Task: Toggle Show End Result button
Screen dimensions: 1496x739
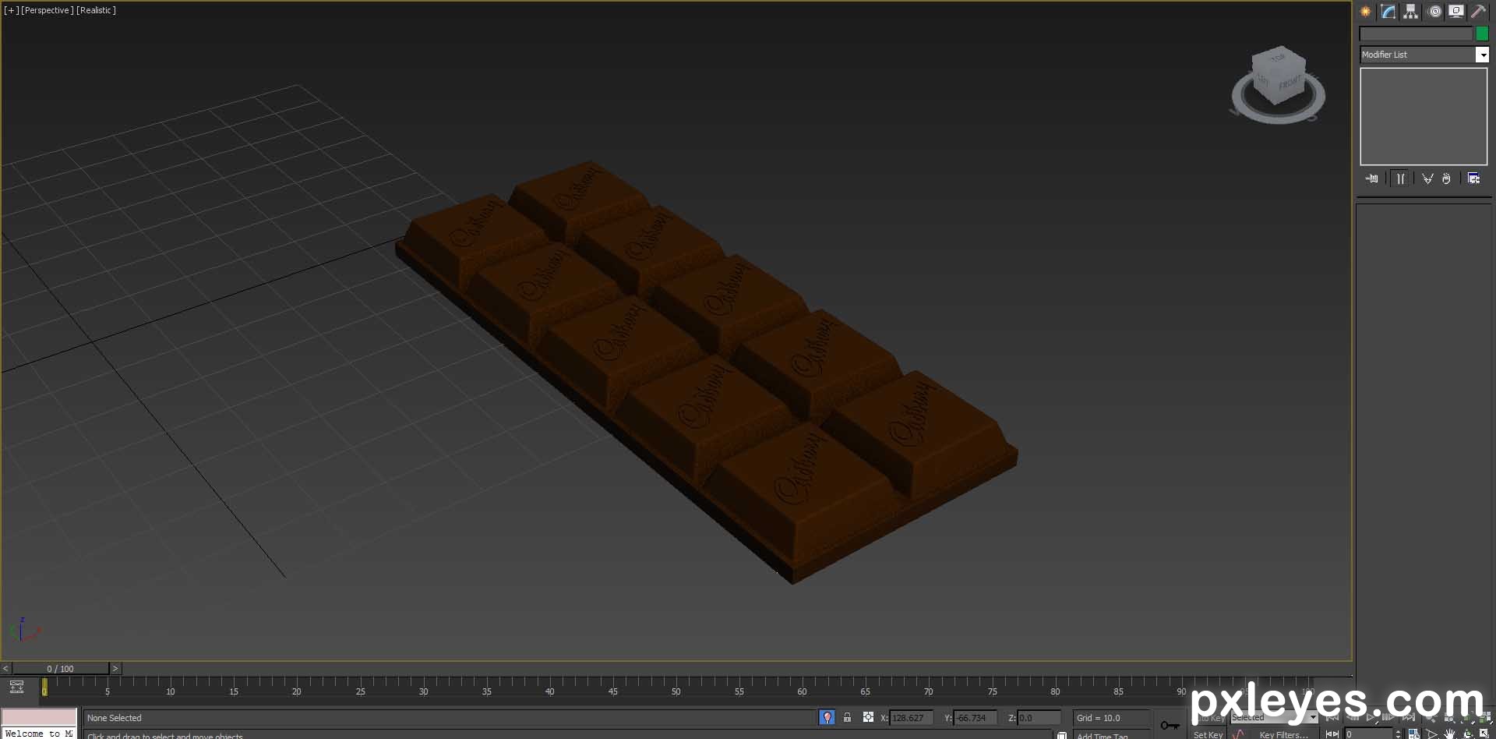Action: coord(1400,179)
